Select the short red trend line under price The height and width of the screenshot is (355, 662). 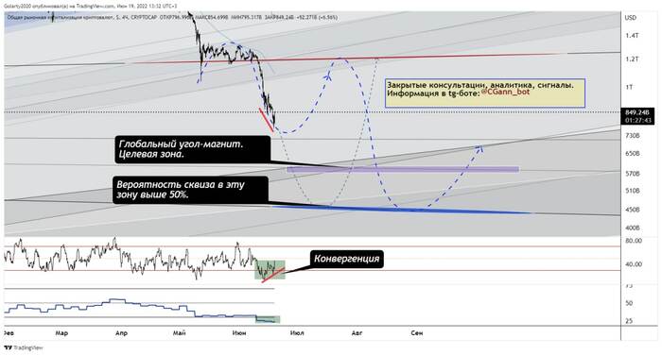pyautogui.click(x=266, y=120)
